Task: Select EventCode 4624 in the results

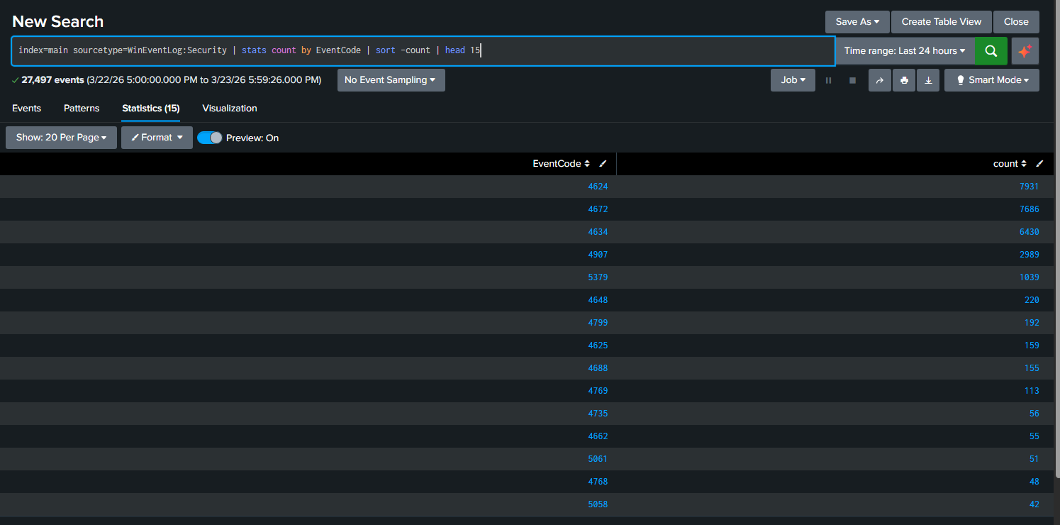Action: coord(598,186)
